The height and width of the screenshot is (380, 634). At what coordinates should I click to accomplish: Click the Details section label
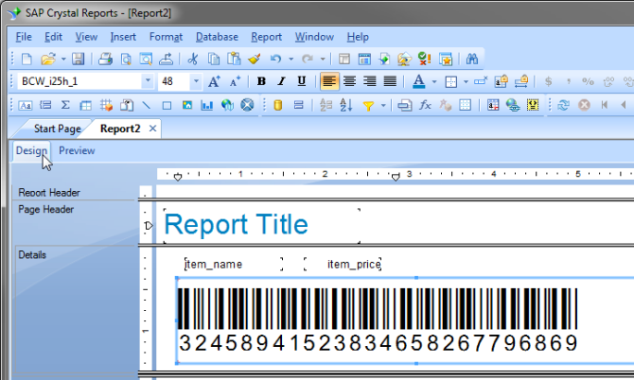coord(32,255)
